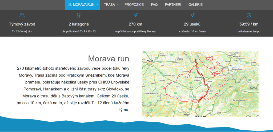This screenshot has width=273, height=132.
Task: Click 'v průměru 10 km / úsek'
Action: 192,32
